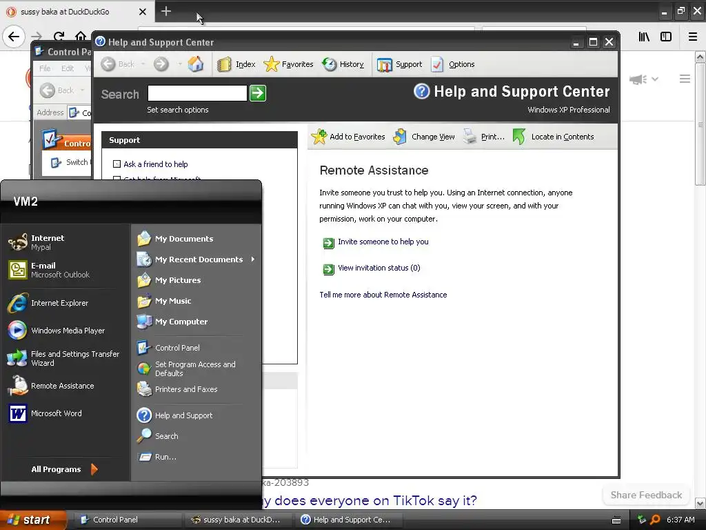Click Locate in Contents
The height and width of the screenshot is (530, 706).
(x=554, y=137)
